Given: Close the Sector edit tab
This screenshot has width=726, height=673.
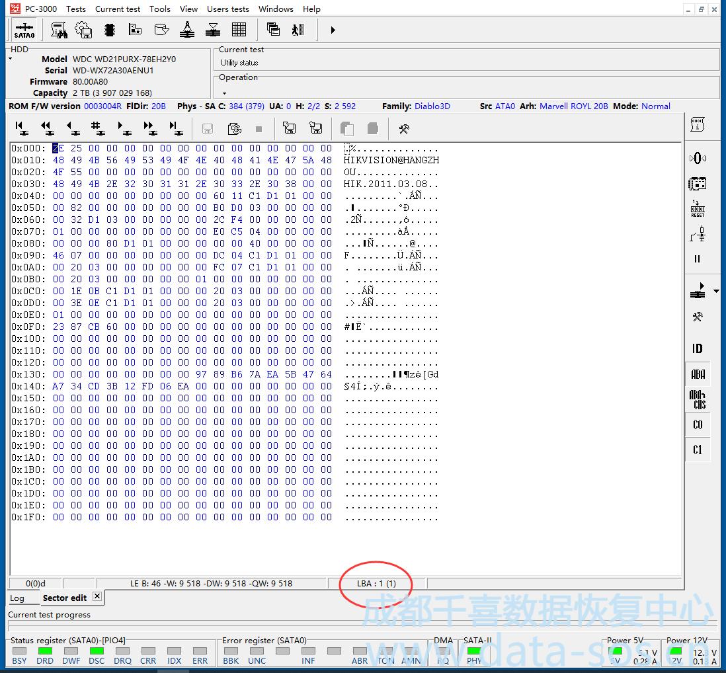Looking at the screenshot, I should (97, 596).
